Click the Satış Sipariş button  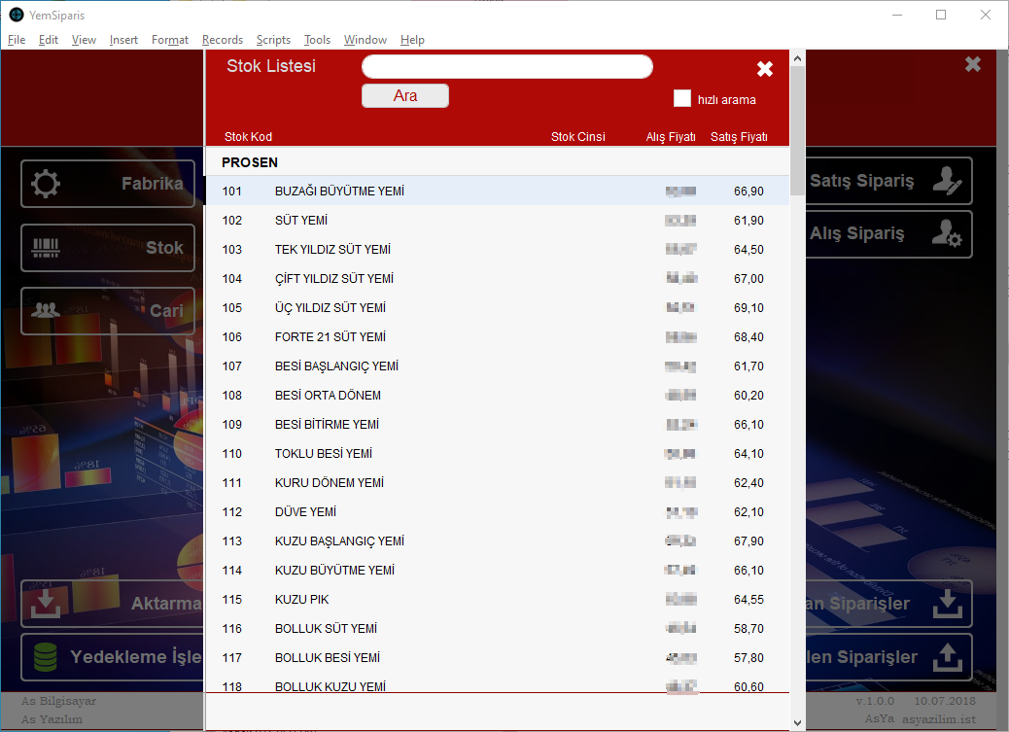888,181
